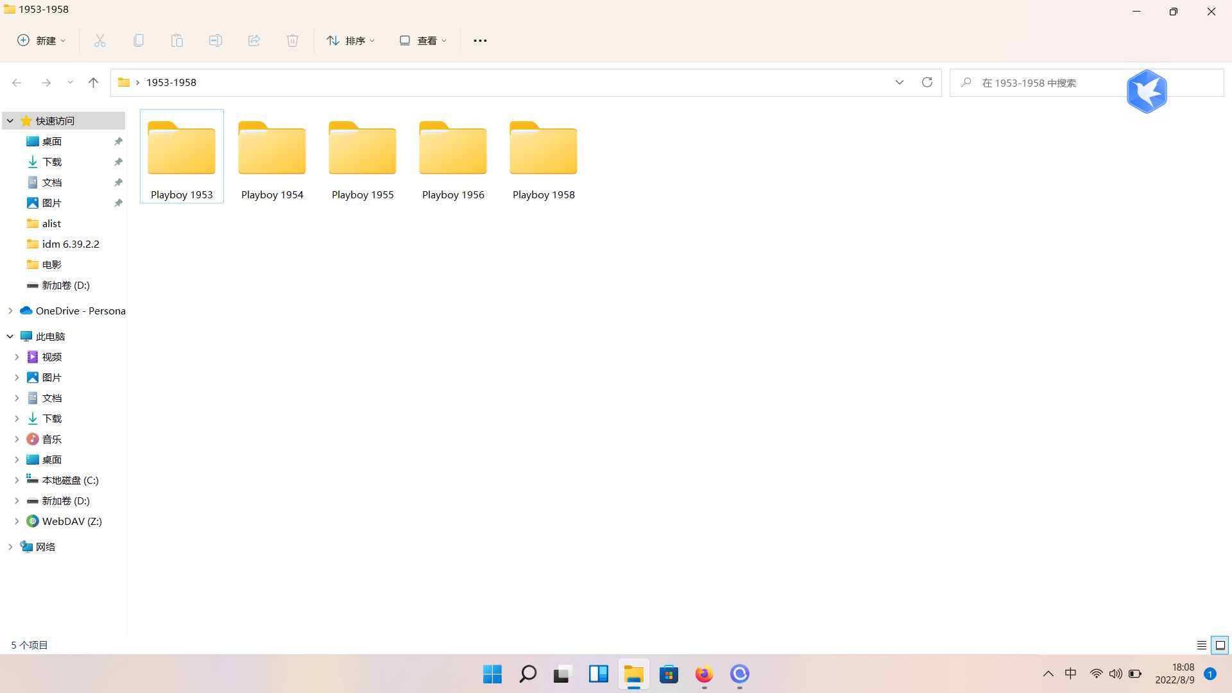
Task: Expand the WebDAV (Z:) node
Action: click(17, 521)
